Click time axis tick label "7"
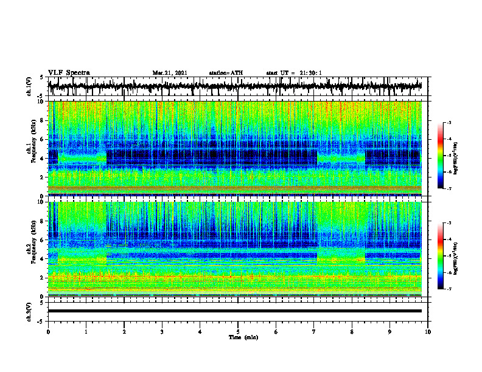This screenshot has height=372, width=482. 314,332
